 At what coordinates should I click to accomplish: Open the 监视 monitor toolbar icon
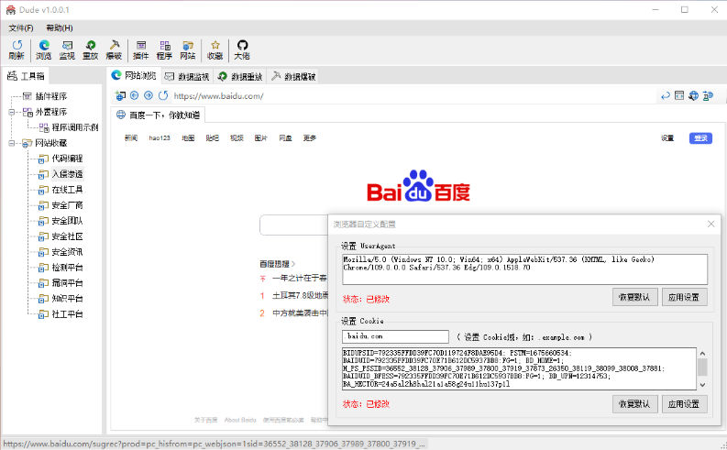pyautogui.click(x=67, y=49)
